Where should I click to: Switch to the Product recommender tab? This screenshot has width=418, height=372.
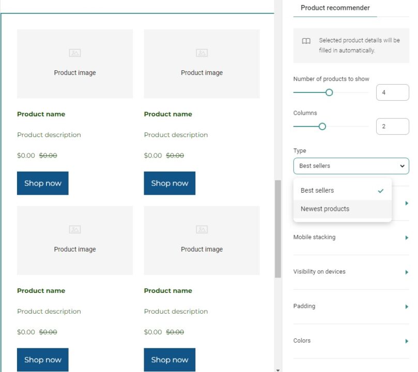[x=334, y=8]
